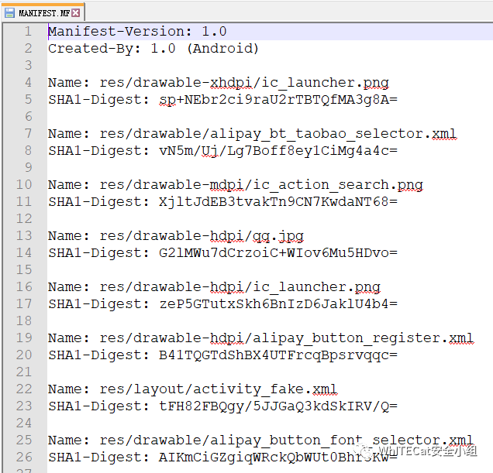Screen dimensions: 493x473
Task: Close the MANIFEST.MF tab with the red X
Action: click(75, 13)
